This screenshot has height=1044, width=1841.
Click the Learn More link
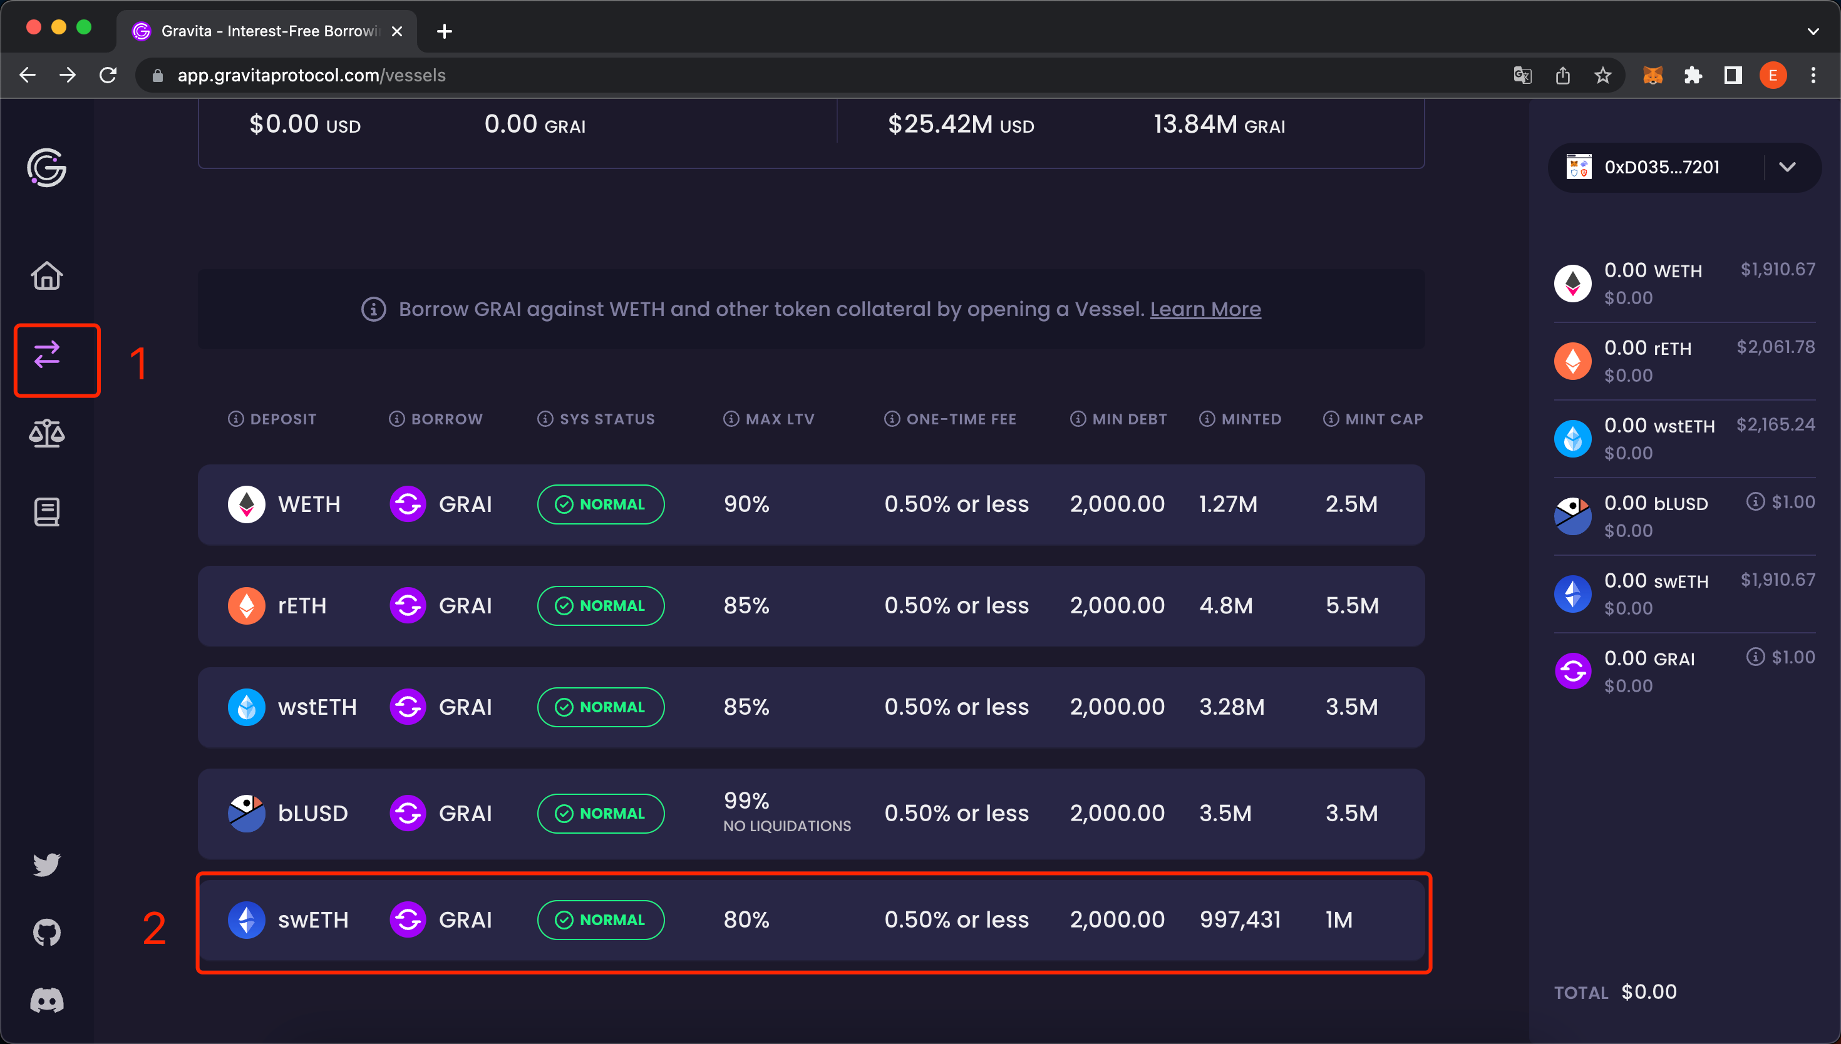pyautogui.click(x=1205, y=309)
